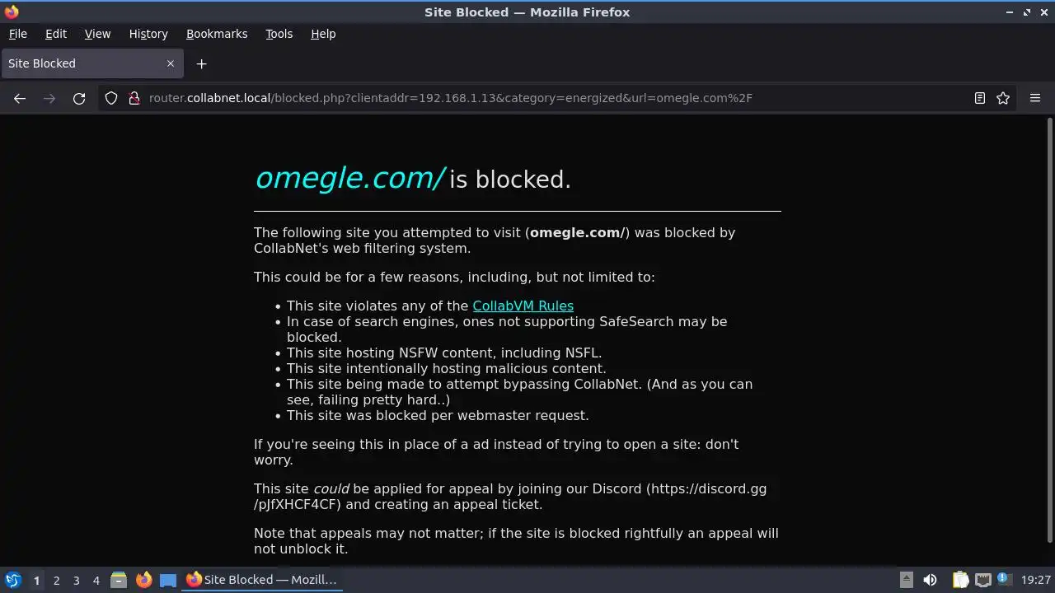Switch to workspace 4
Viewport: 1055px width, 593px height.
[x=96, y=580]
